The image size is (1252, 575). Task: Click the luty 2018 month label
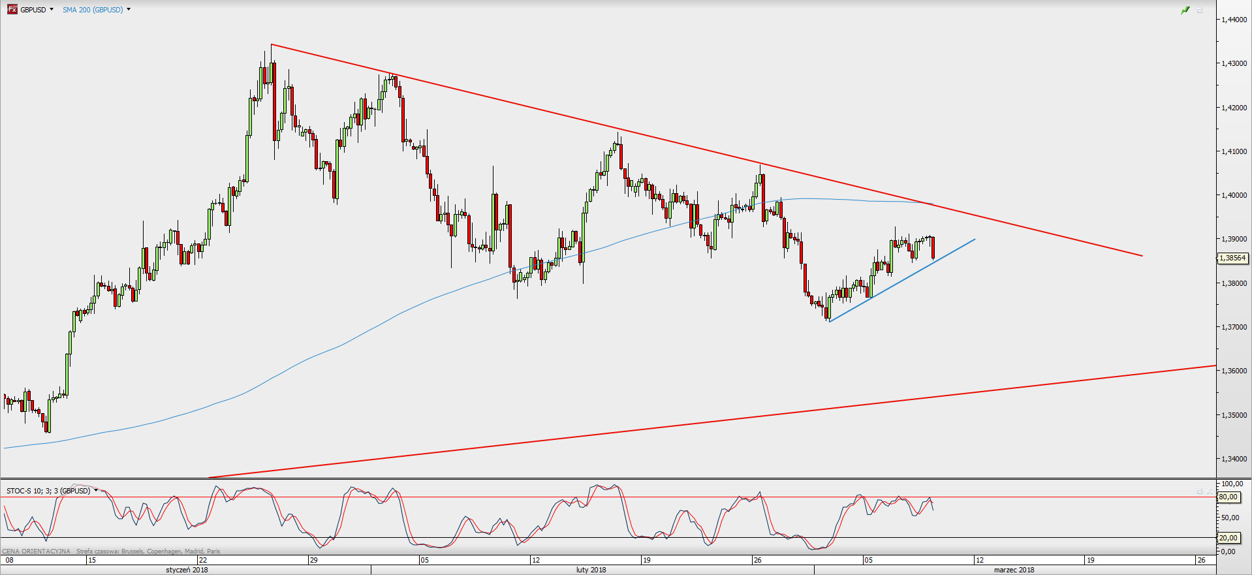click(x=591, y=570)
